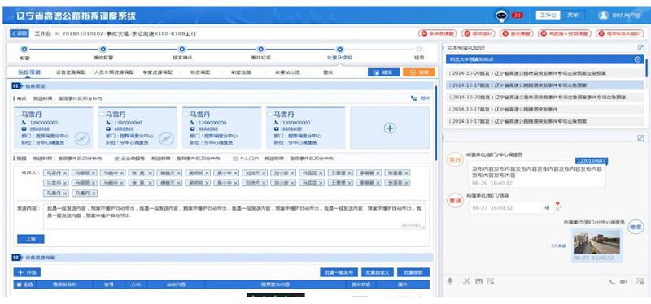Click the 返回 back button

point(20,33)
